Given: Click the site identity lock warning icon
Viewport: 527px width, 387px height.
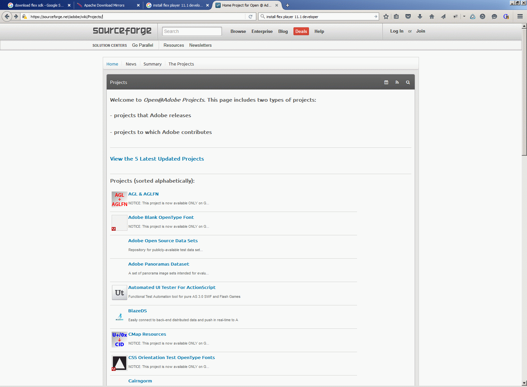Looking at the screenshot, I should point(24,16).
